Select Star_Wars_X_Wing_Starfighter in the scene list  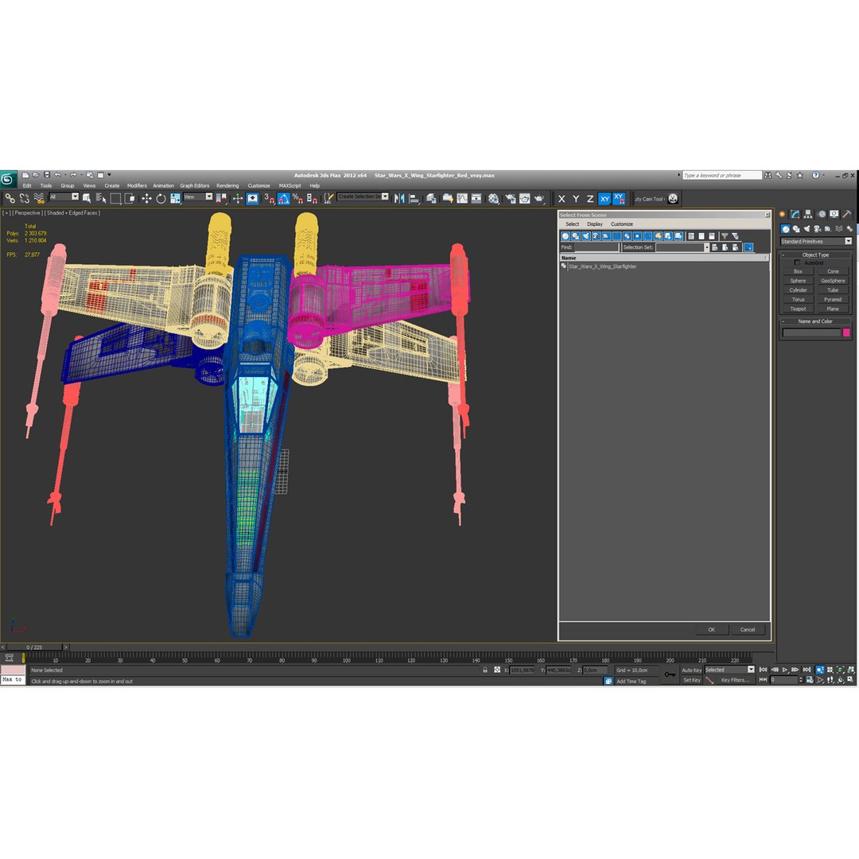pyautogui.click(x=602, y=266)
